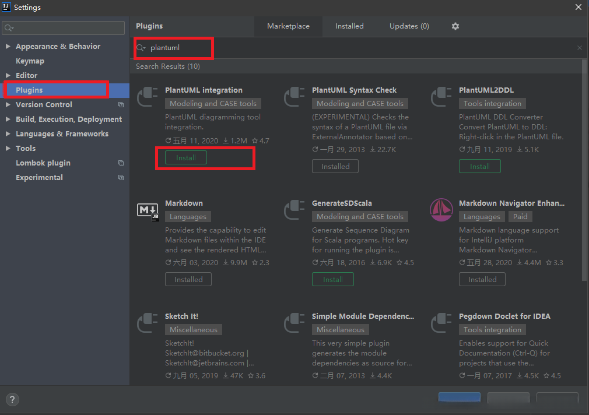
Task: Click the Paid tag on Markdown Navigator
Action: [x=520, y=217]
